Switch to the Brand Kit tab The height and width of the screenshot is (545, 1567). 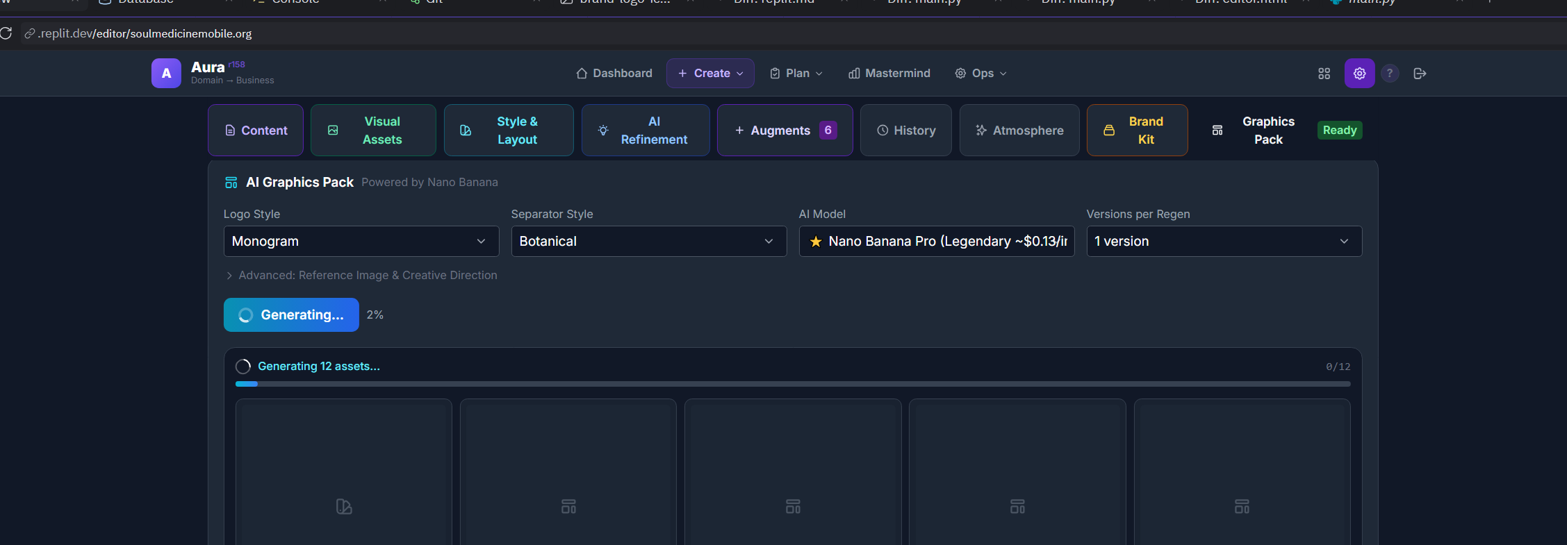[x=1137, y=131]
